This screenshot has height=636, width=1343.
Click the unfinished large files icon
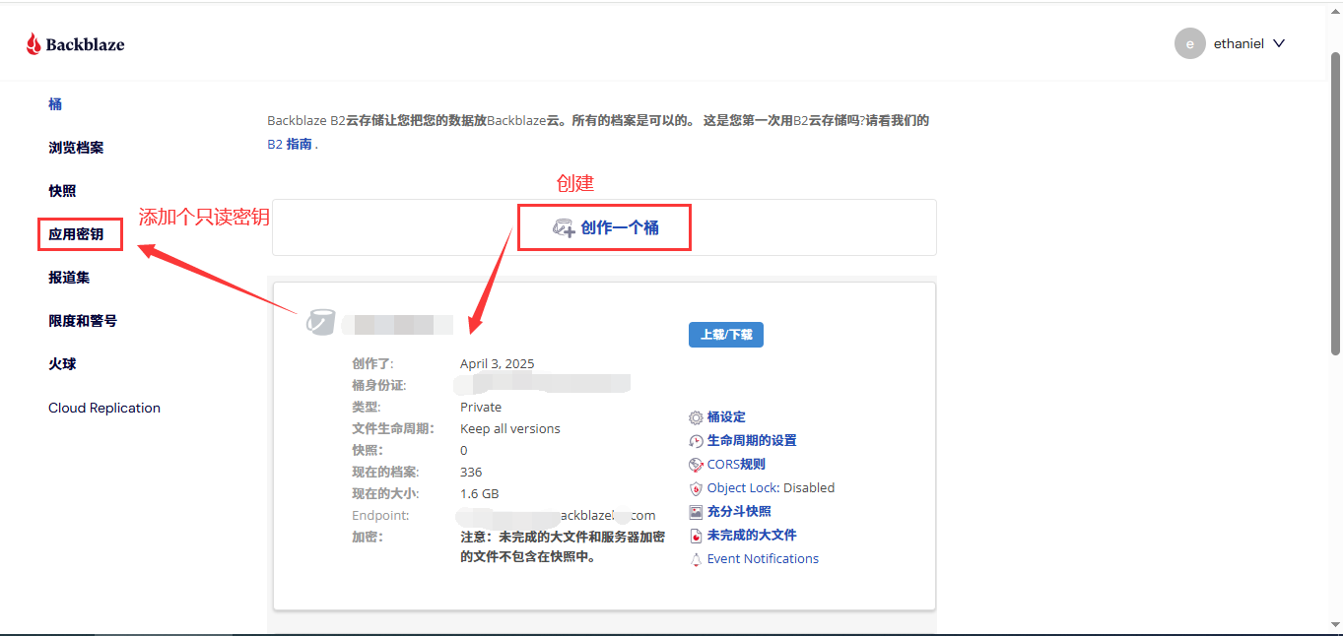click(696, 536)
